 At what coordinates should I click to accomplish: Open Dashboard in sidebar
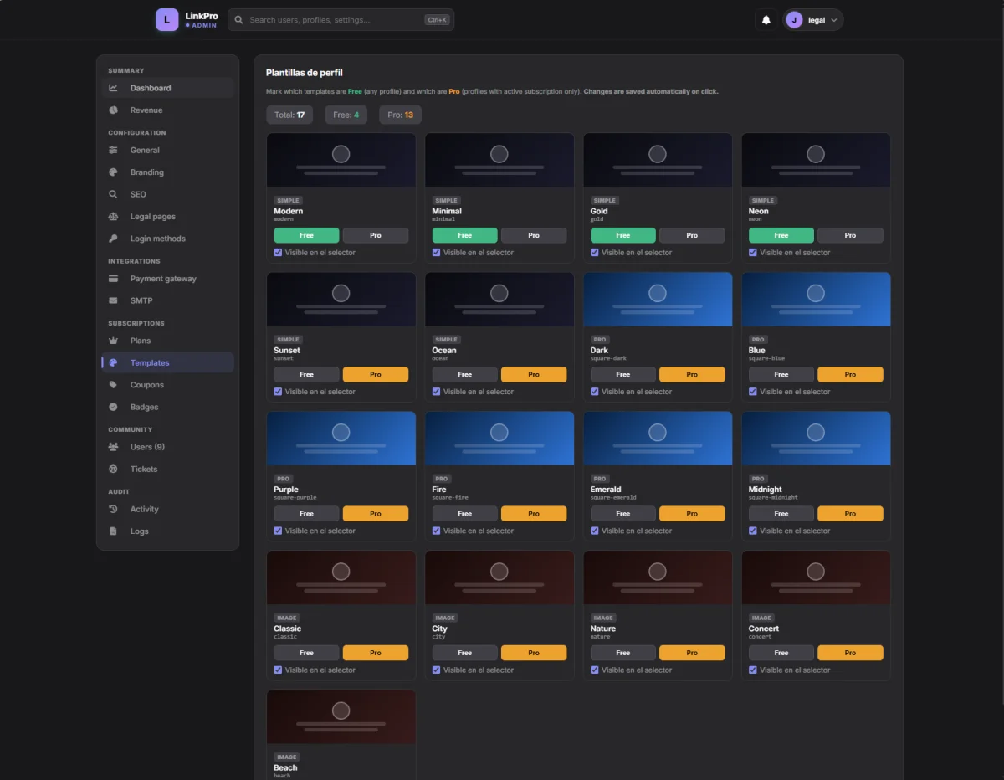point(168,88)
